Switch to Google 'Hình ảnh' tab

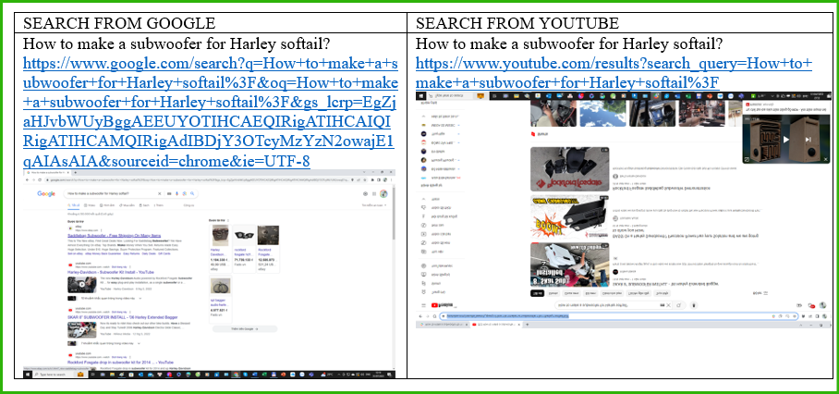tap(107, 205)
